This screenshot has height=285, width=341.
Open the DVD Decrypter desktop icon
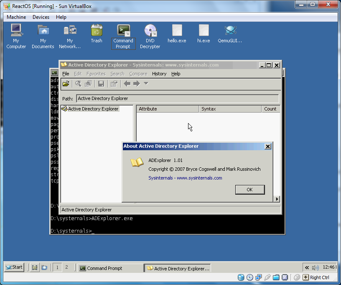pyautogui.click(x=150, y=36)
